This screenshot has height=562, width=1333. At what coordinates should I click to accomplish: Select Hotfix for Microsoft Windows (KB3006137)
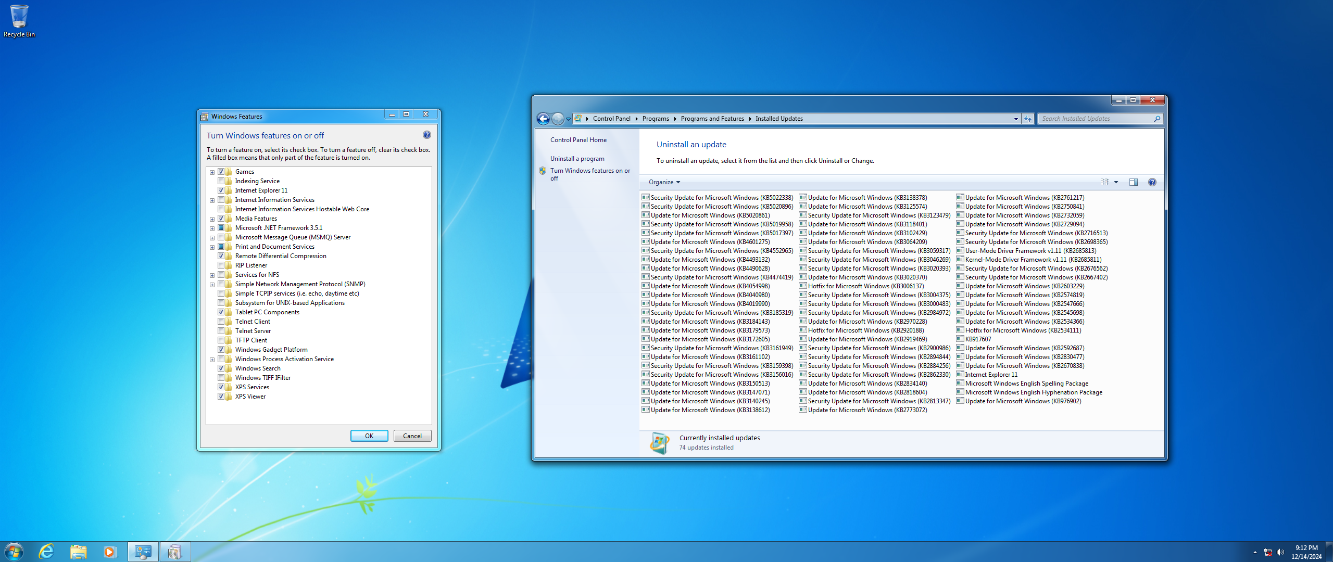[x=862, y=286]
